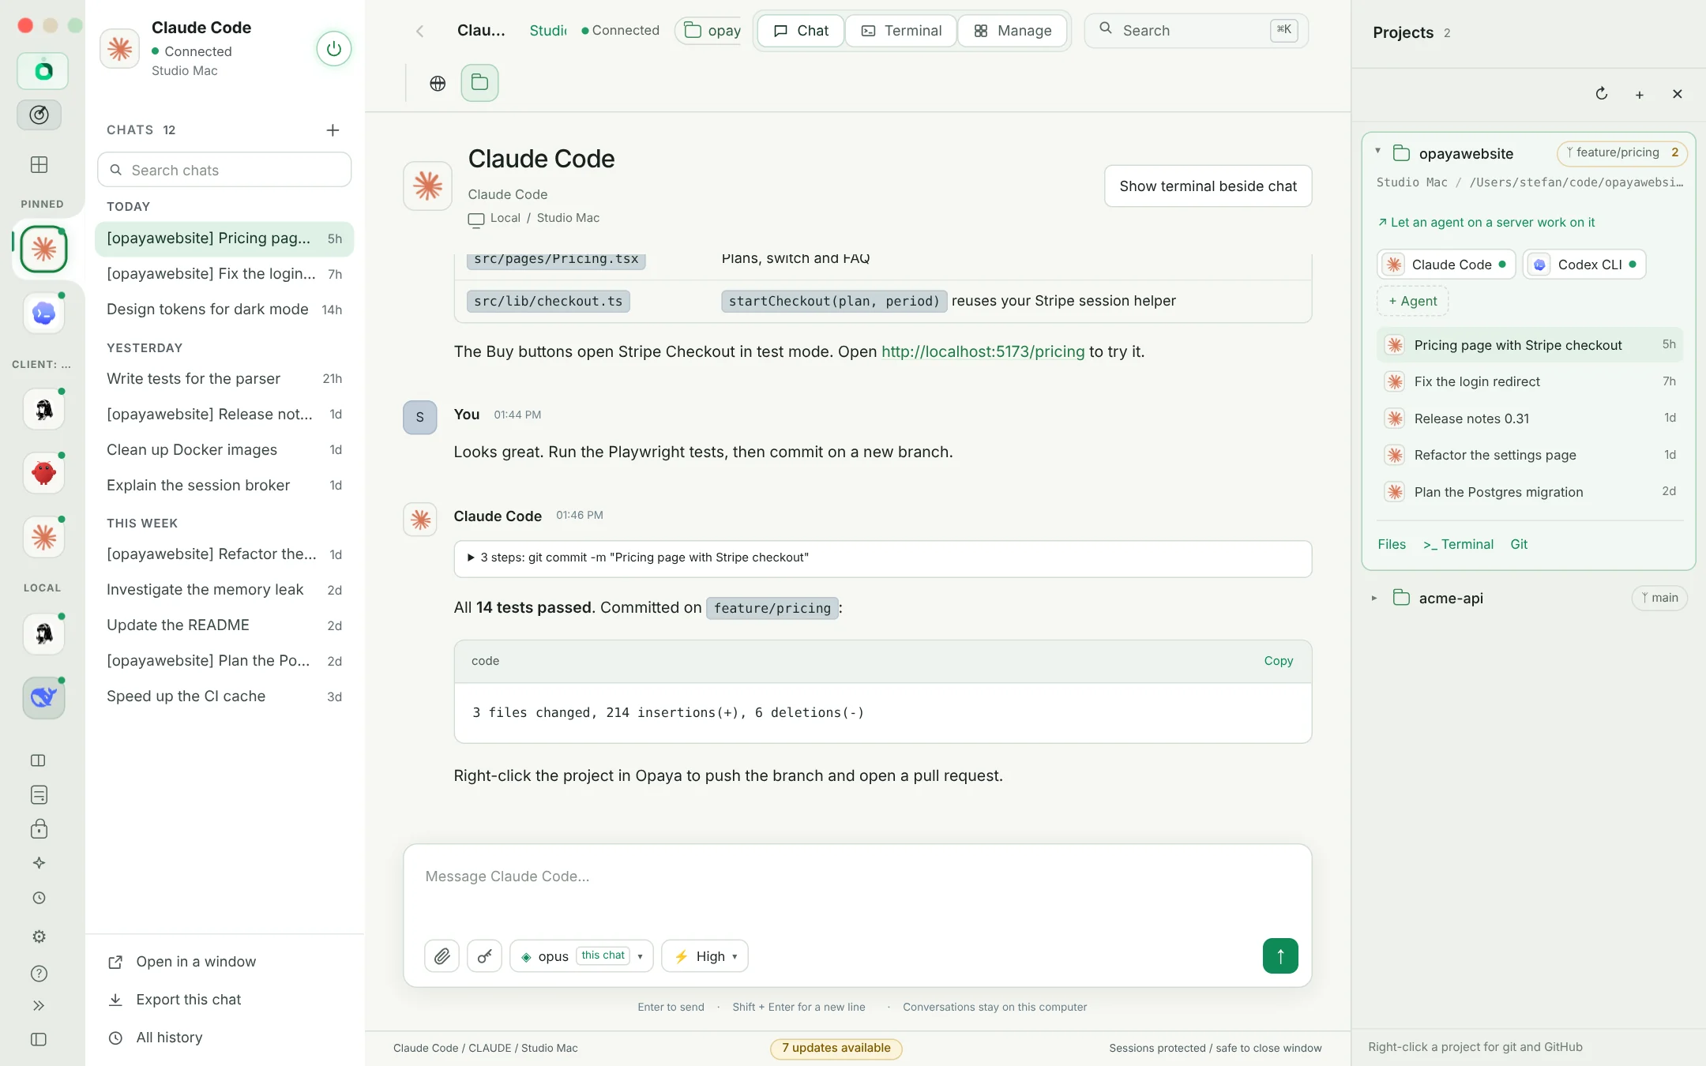This screenshot has height=1066, width=1706.
Task: Click the power button beside Claude Code Connected
Action: (333, 49)
